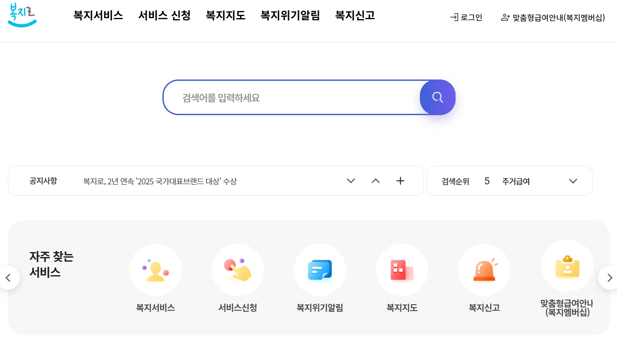Show the next notice with the down chevron
The width and height of the screenshot is (617, 353).
click(x=351, y=181)
